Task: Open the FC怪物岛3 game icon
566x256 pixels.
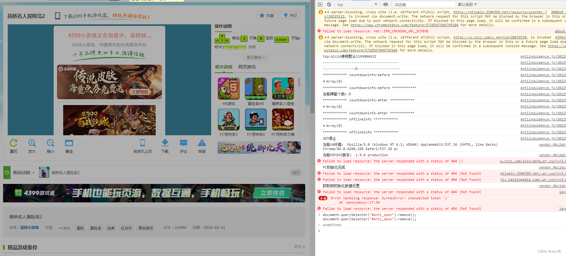Action: click(x=229, y=120)
